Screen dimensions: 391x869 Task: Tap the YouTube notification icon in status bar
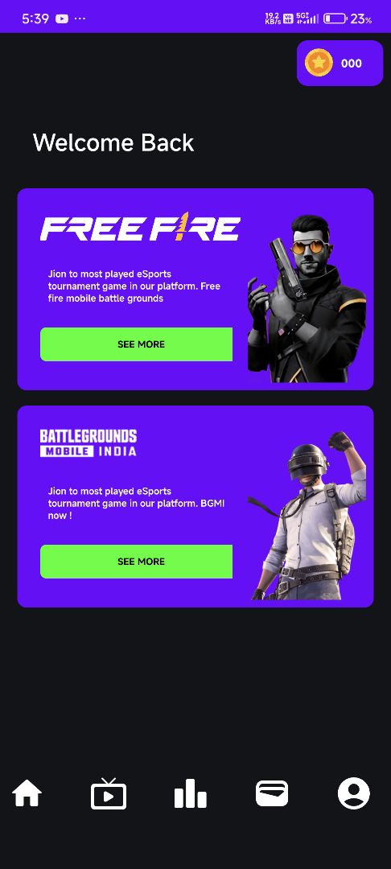[62, 19]
